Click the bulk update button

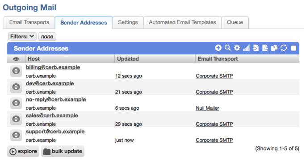pyautogui.click(x=63, y=151)
